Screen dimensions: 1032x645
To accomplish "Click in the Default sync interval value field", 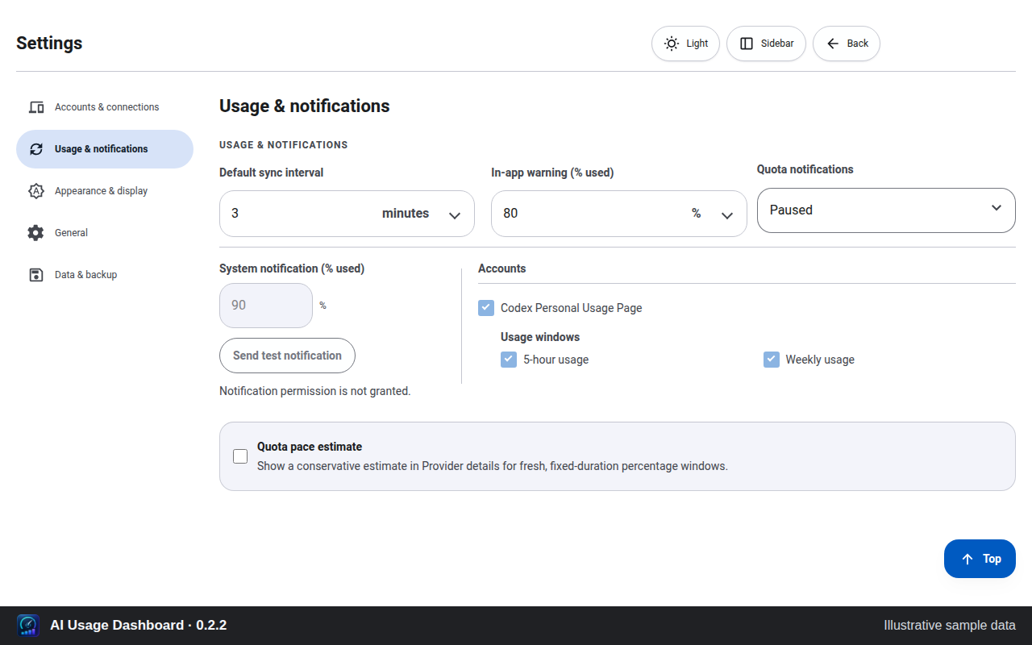I will 298,214.
